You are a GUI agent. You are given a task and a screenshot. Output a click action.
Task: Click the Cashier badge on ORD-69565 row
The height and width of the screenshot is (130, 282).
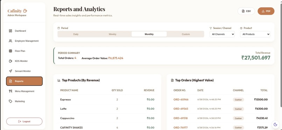tap(238, 109)
